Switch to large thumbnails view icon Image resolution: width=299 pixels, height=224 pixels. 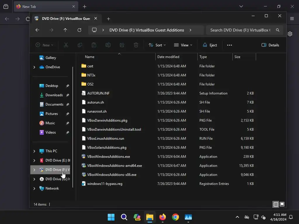[x=282, y=204]
